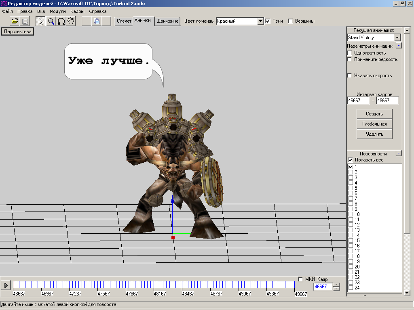Open the Модули menu
The width and height of the screenshot is (414, 310).
tap(57, 11)
